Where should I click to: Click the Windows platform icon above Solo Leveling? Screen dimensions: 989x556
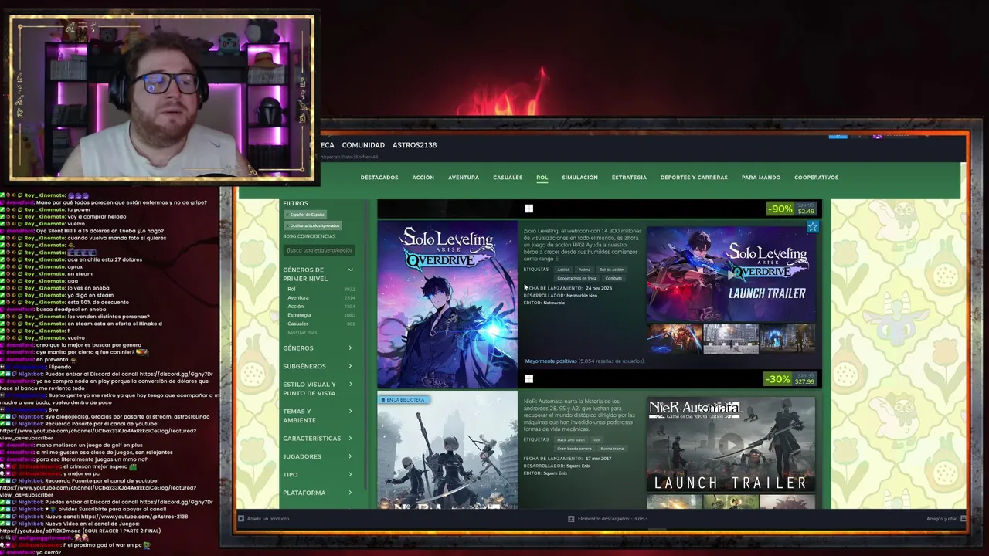coord(529,208)
